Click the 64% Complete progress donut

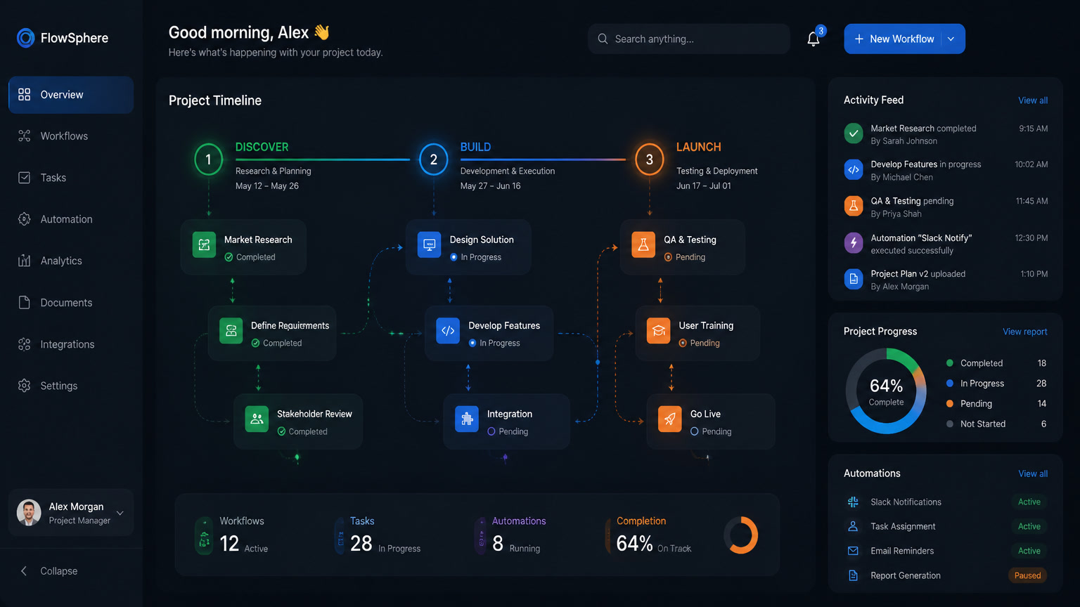point(886,391)
